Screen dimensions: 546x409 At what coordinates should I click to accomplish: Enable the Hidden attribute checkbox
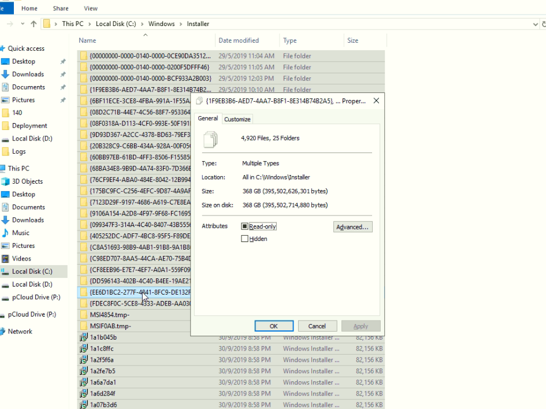(245, 239)
